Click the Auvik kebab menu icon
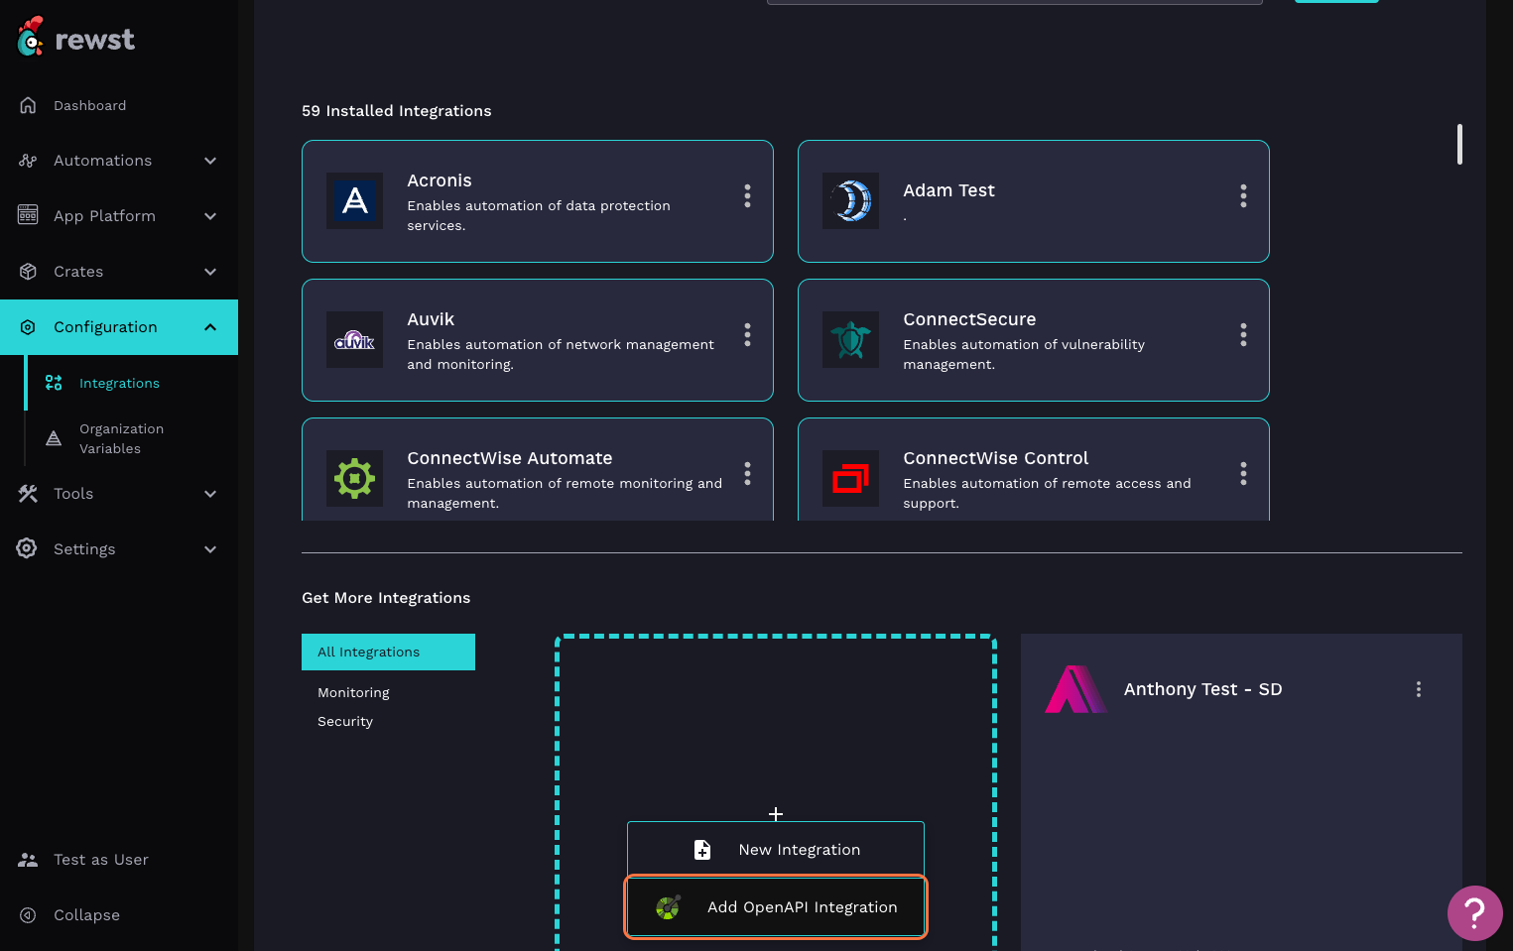This screenshot has width=1513, height=951. (x=747, y=334)
